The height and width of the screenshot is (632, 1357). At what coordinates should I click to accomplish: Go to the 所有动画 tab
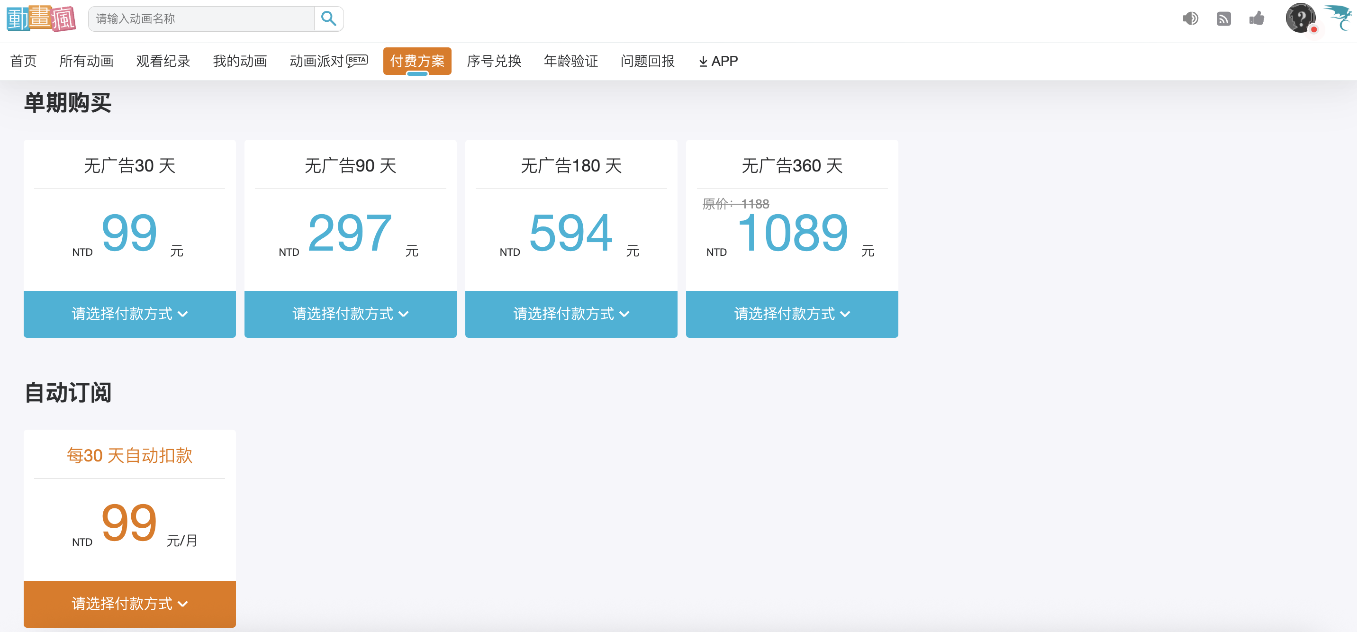tap(86, 61)
